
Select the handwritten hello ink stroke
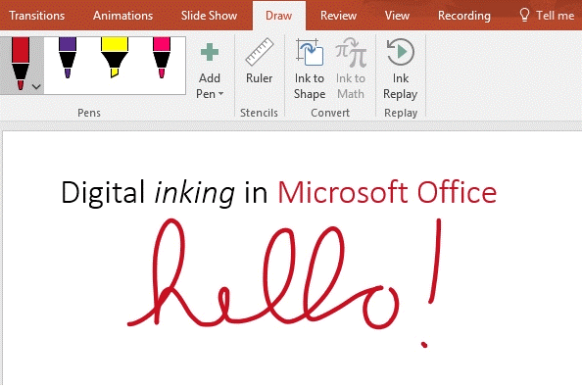(x=265, y=274)
